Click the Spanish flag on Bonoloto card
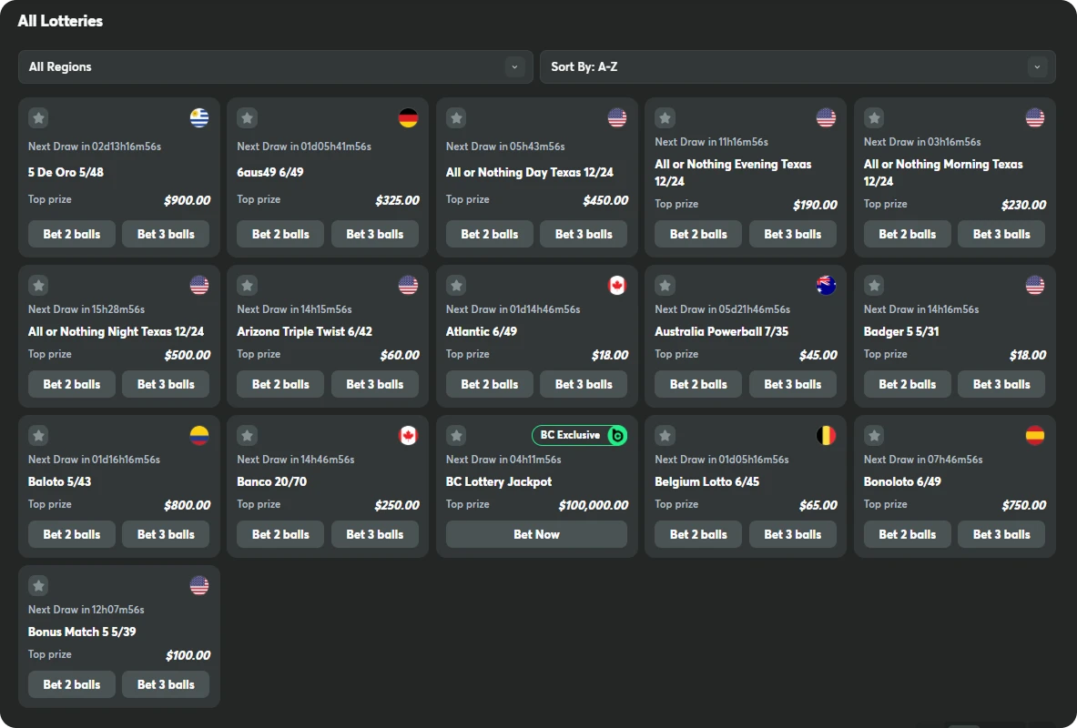1077x728 pixels. pyautogui.click(x=1035, y=436)
